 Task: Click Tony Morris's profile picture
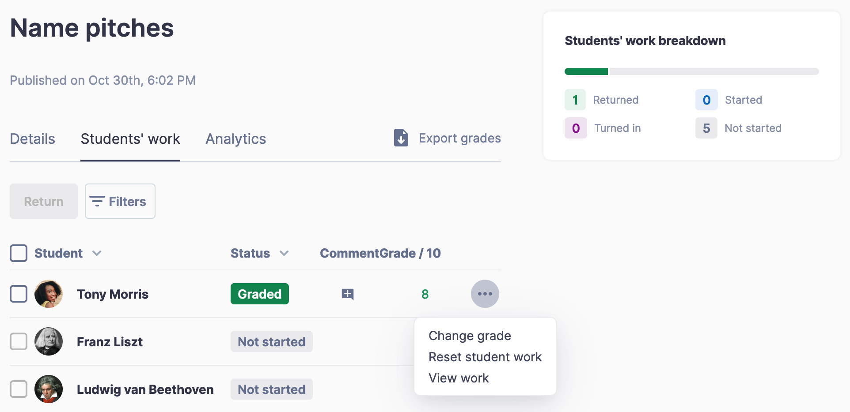(49, 293)
